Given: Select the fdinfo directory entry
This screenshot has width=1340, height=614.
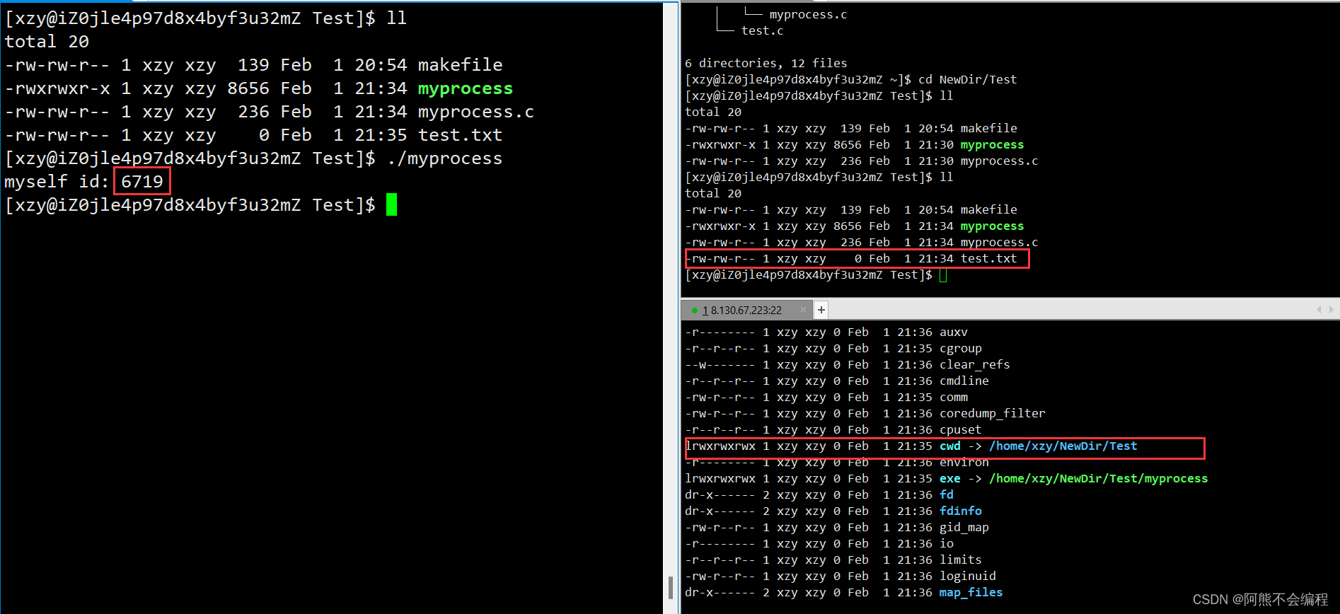Looking at the screenshot, I should [x=960, y=511].
